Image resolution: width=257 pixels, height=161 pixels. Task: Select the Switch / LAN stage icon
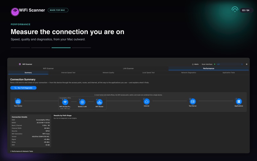pyautogui.click(x=82, y=102)
